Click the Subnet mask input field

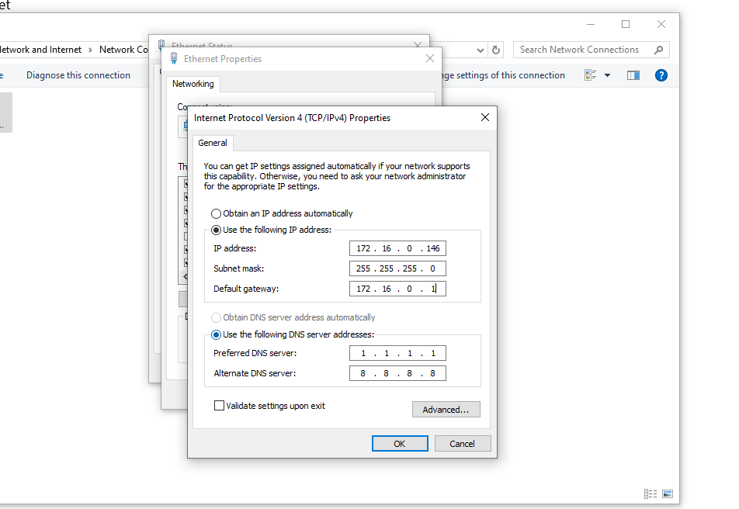(x=397, y=268)
